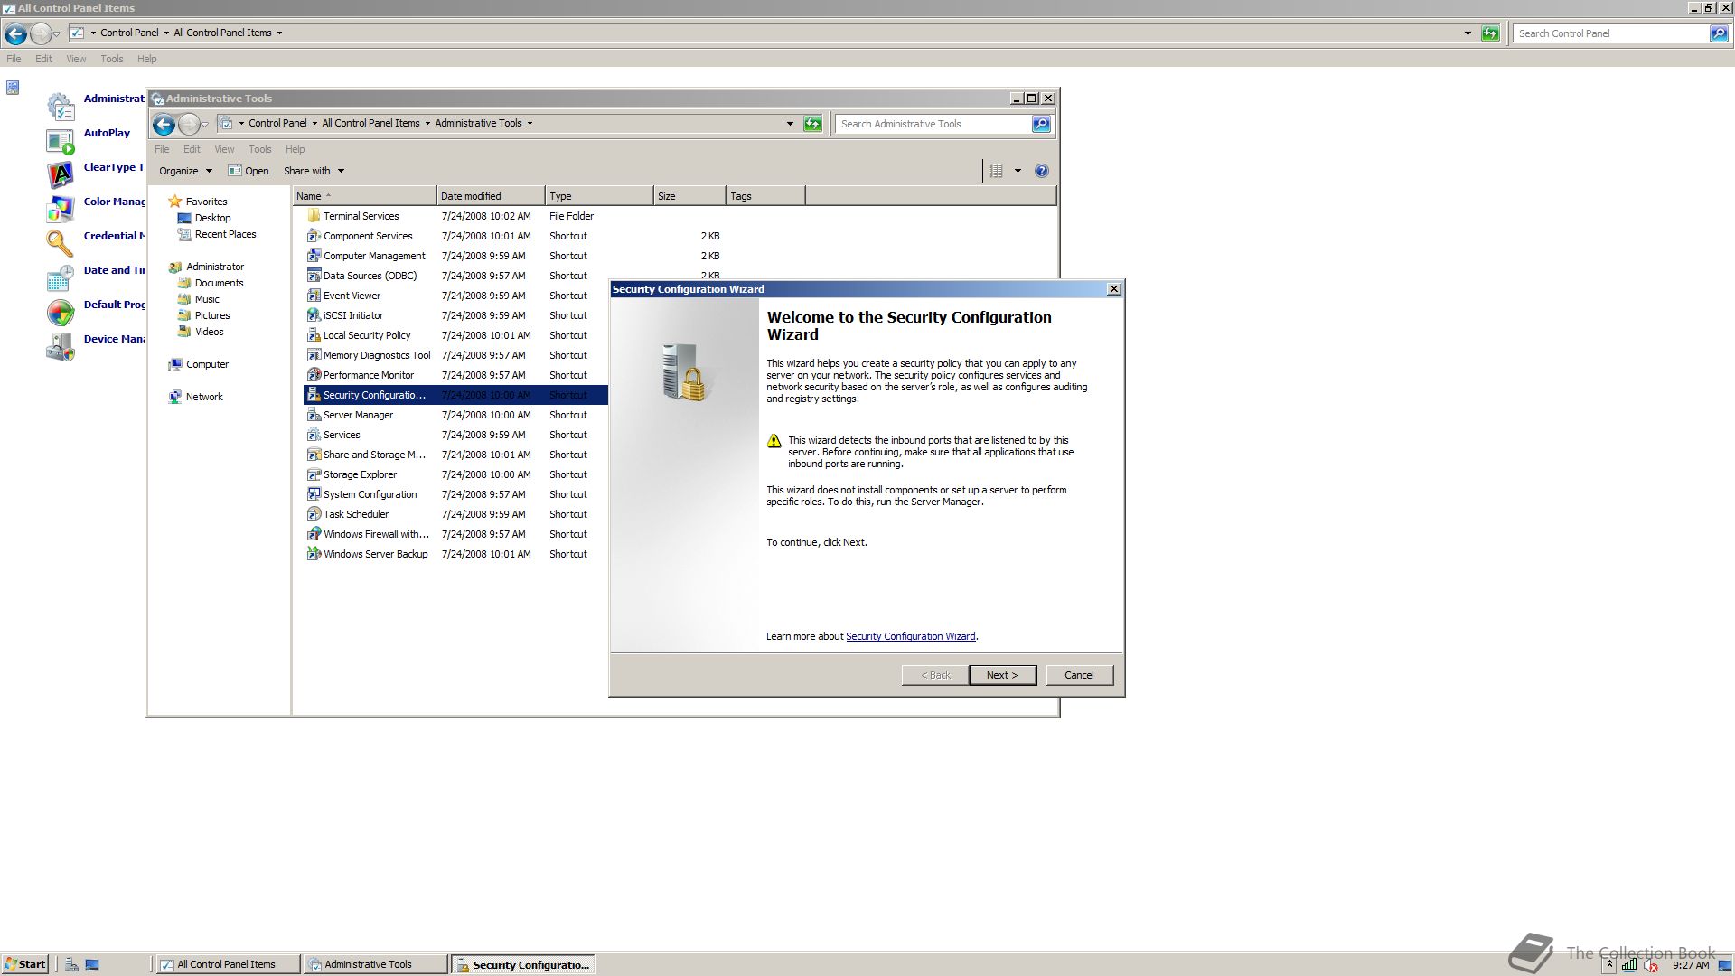The image size is (1735, 976).
Task: Click the iSCSI Initiator icon
Action: point(314,315)
